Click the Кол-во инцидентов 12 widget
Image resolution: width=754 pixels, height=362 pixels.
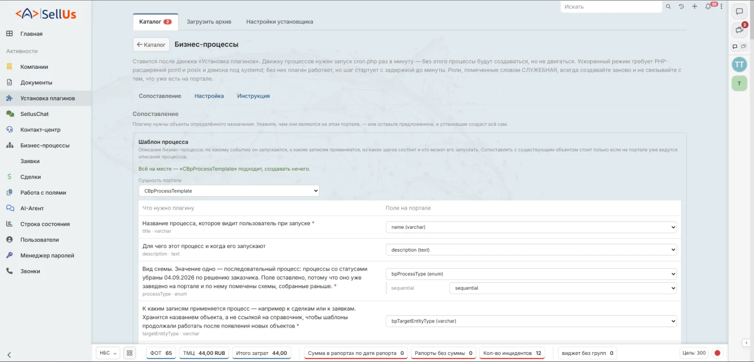(x=512, y=353)
